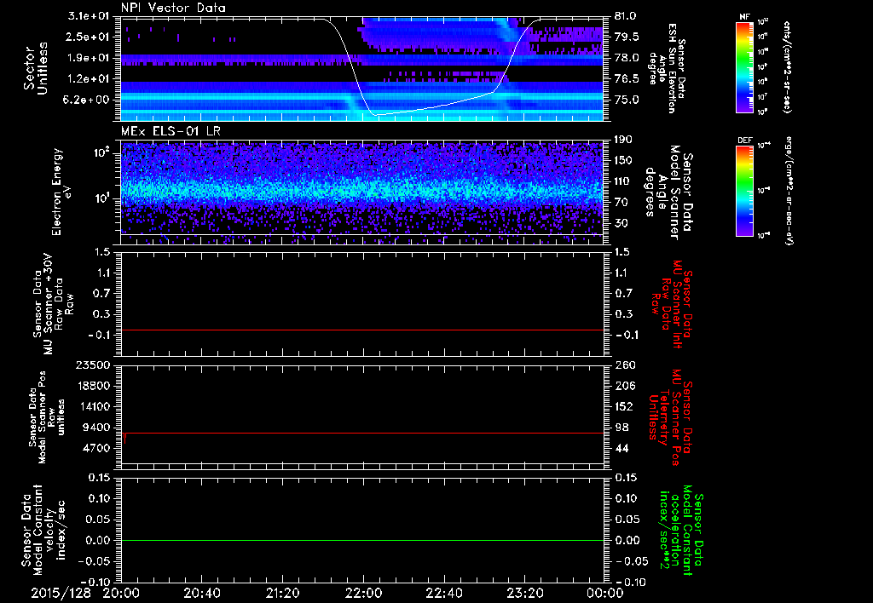Click the 190 scanner angle tick

[x=623, y=140]
